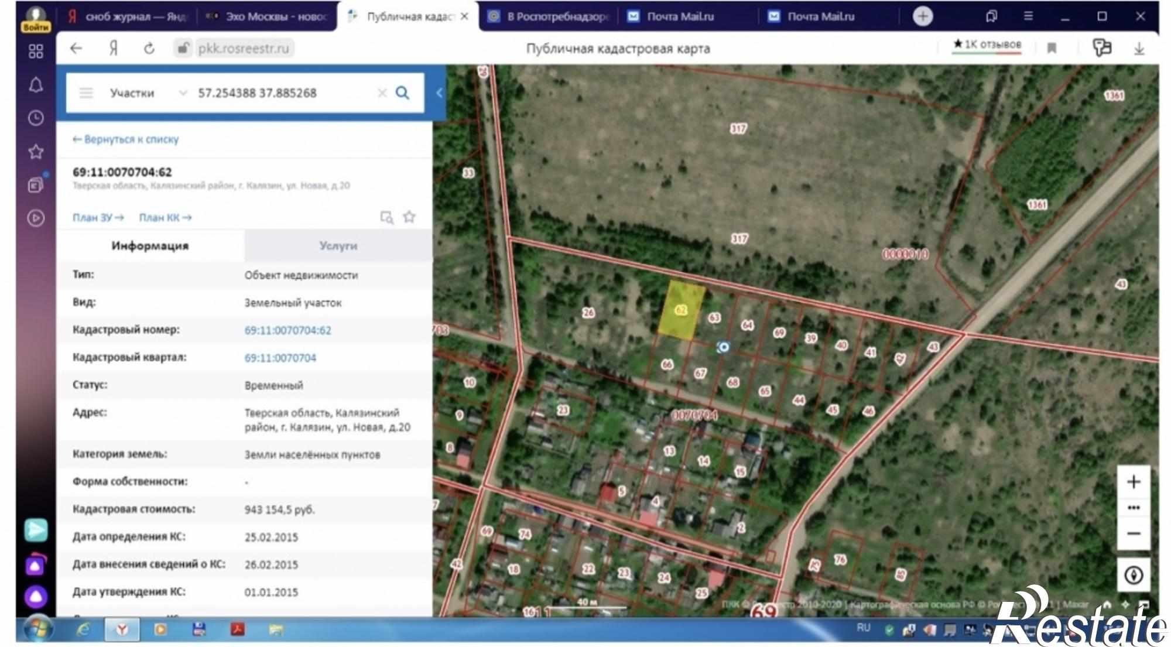Click the zoom-to-object icon beside star
The width and height of the screenshot is (1171, 647).
click(386, 217)
